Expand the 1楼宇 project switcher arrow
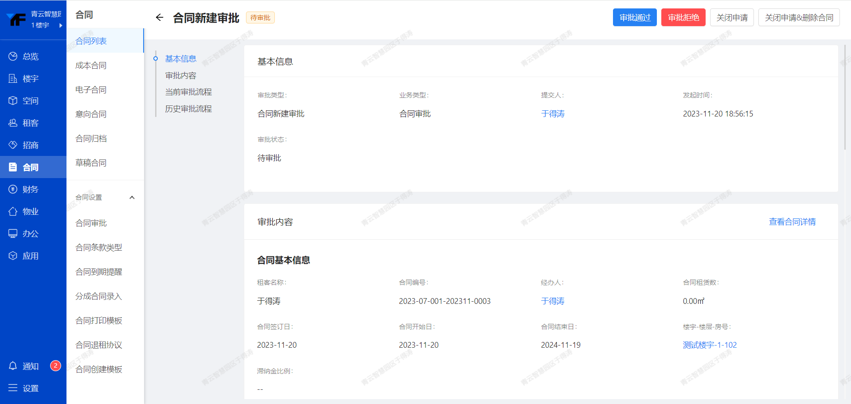The image size is (851, 404). coord(61,25)
